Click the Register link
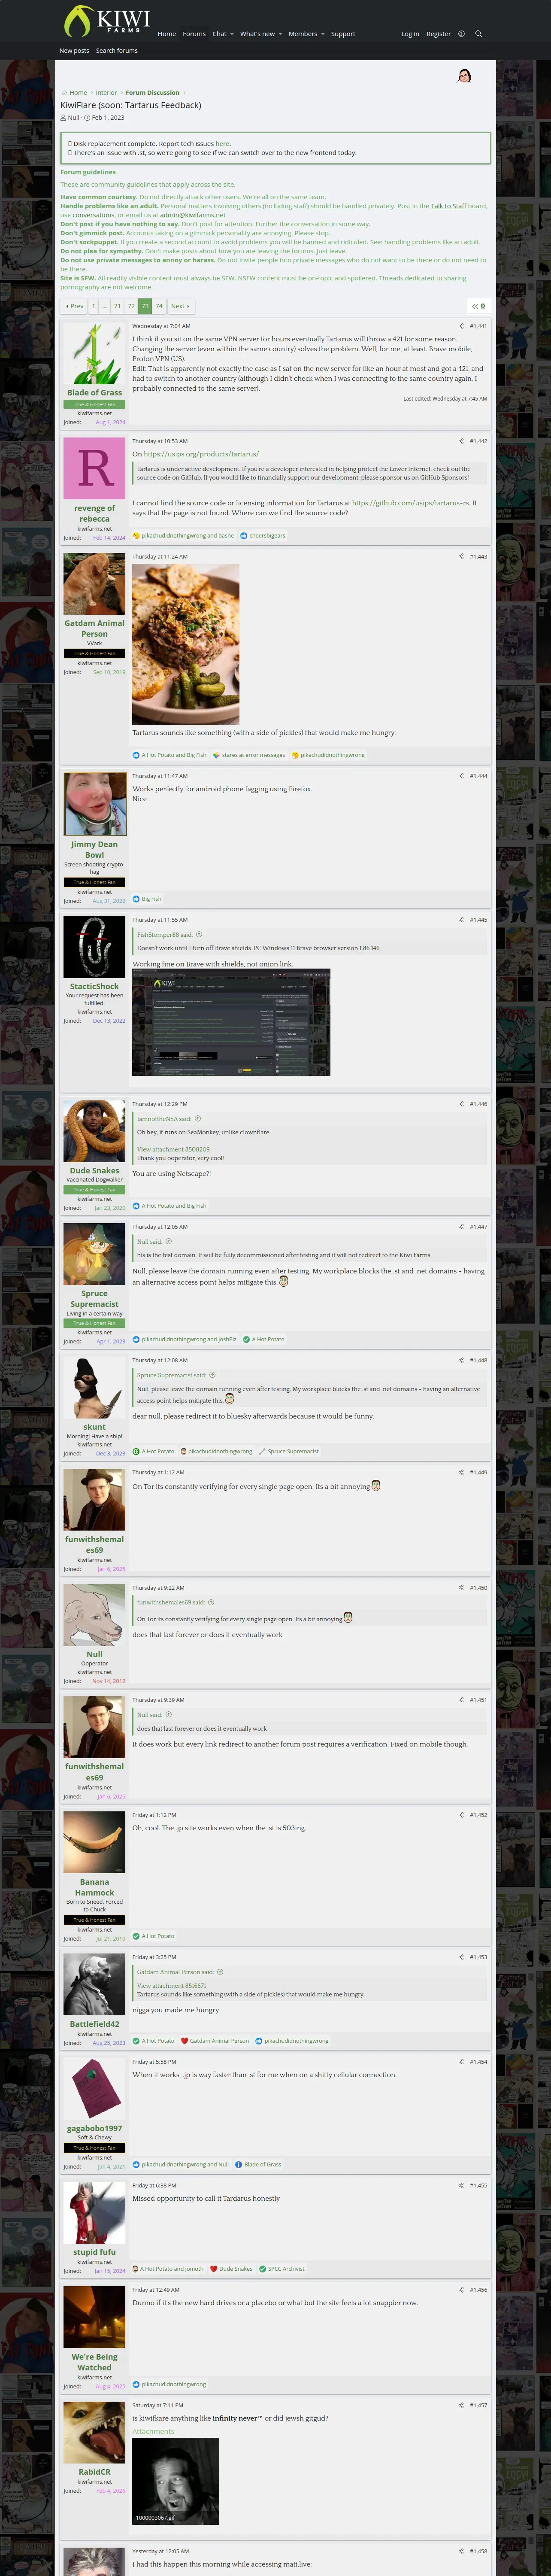 pyautogui.click(x=438, y=34)
